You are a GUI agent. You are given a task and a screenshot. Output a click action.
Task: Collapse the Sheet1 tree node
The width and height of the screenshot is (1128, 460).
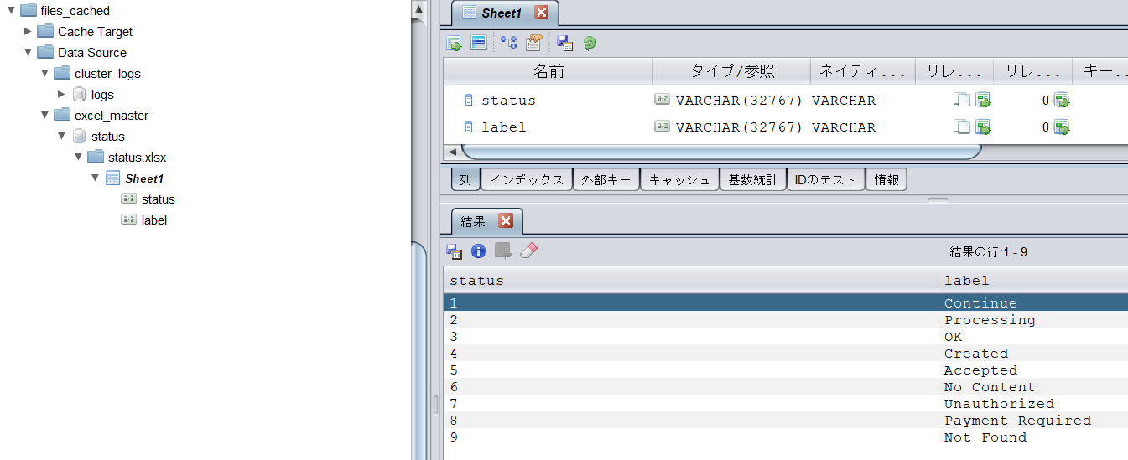(95, 178)
